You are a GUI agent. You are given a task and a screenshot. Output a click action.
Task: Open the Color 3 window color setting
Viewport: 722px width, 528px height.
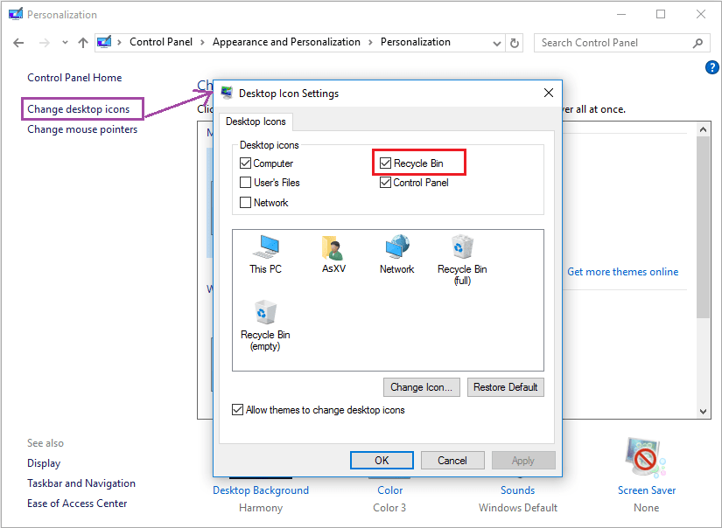click(390, 490)
